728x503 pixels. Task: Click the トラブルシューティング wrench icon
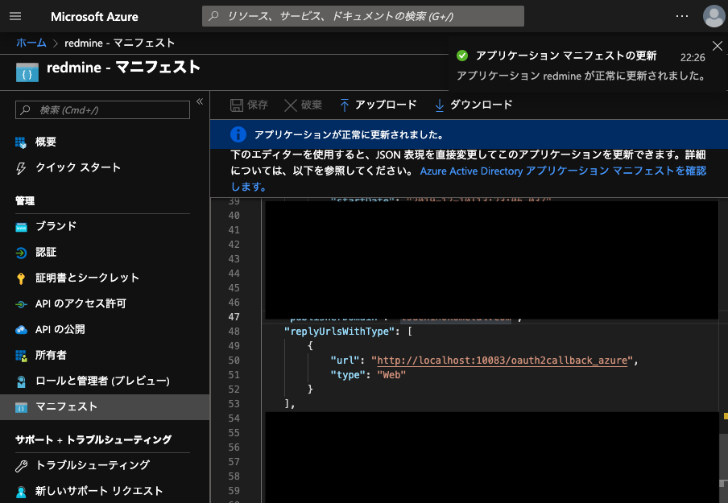click(22, 466)
